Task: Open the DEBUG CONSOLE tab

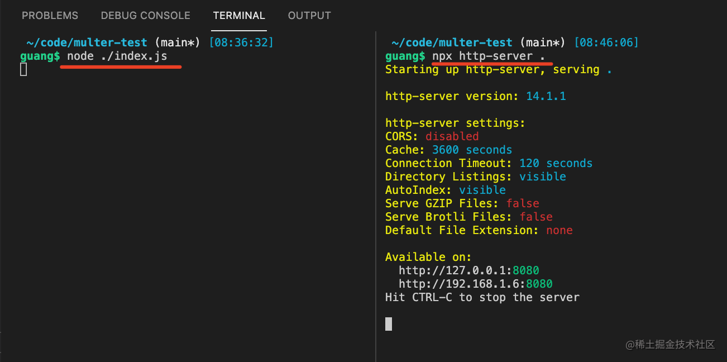Action: click(145, 16)
